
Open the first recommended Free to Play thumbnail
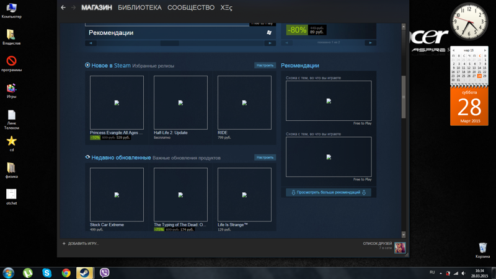(329, 100)
